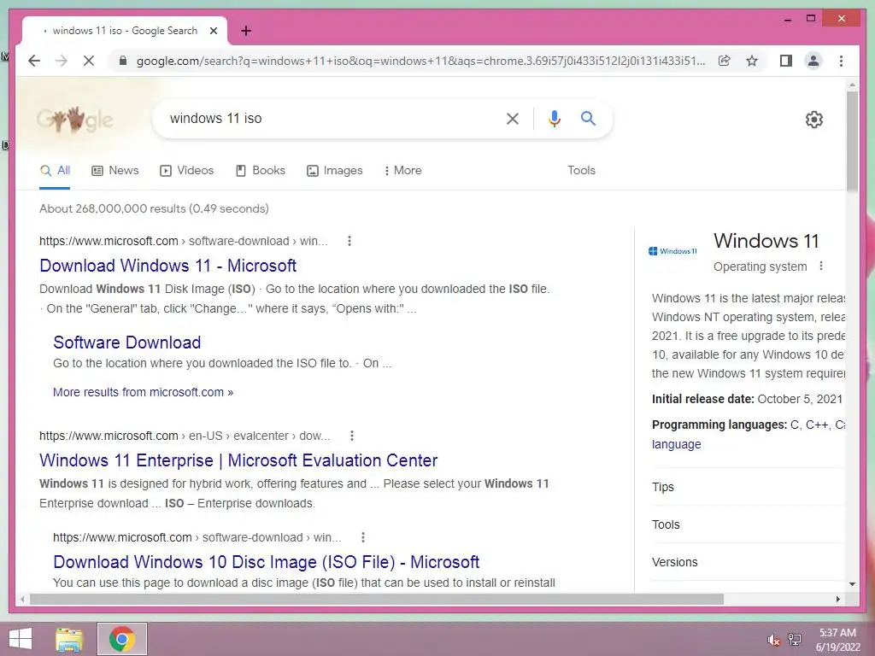
Task: Click the padlock site info icon
Action: tap(123, 61)
